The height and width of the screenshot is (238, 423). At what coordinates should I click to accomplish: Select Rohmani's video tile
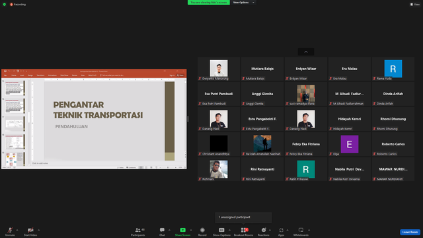click(x=219, y=169)
